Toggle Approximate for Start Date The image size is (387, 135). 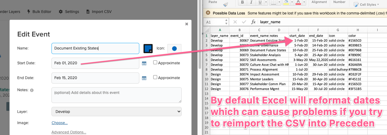click(155, 63)
